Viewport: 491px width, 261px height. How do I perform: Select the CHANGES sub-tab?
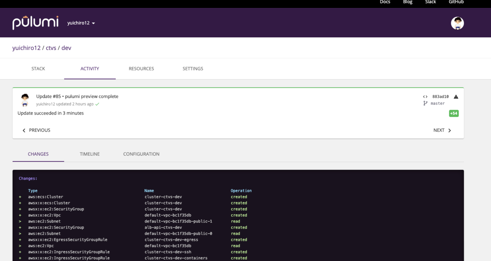tap(38, 154)
